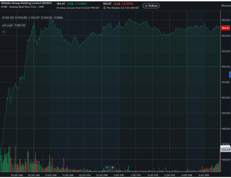This screenshot has height=178, width=231.
Task: Click the 150.97 pre-market price
Action: click(107, 3)
